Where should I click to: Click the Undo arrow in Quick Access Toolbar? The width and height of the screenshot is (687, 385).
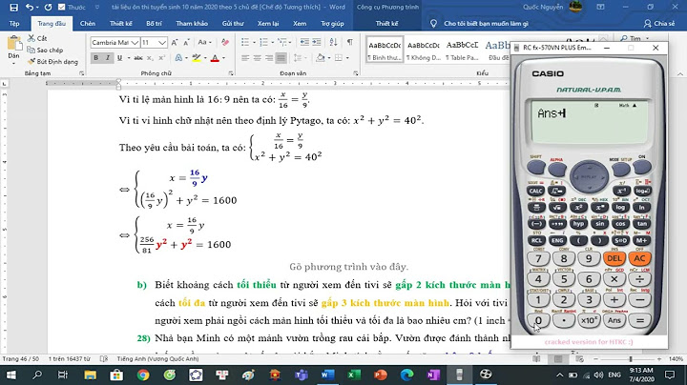click(30, 7)
